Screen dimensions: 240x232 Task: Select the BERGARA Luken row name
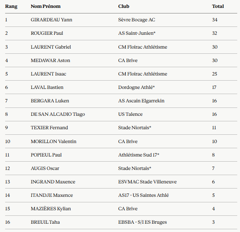pos(50,101)
